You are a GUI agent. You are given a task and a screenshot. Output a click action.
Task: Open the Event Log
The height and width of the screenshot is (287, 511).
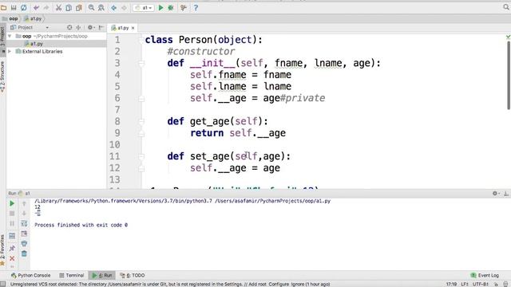(485, 275)
